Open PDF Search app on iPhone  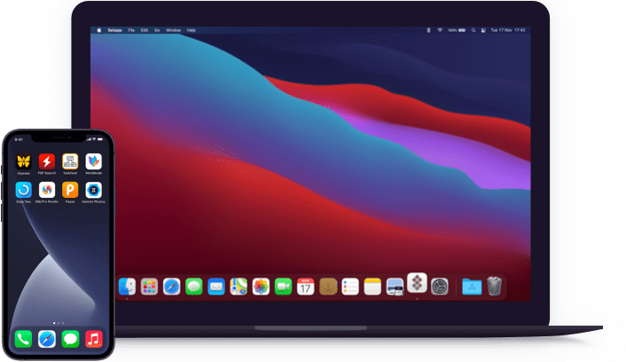click(47, 161)
